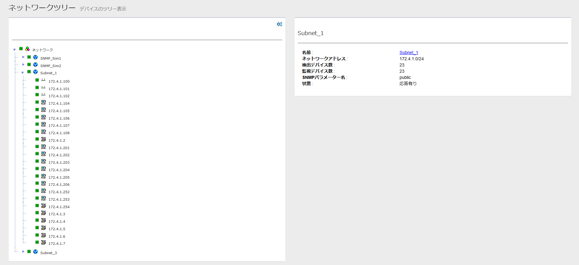Click the OK status badge for 172.4.1.254
Viewport: 579px width, 265px height.
(37, 206)
